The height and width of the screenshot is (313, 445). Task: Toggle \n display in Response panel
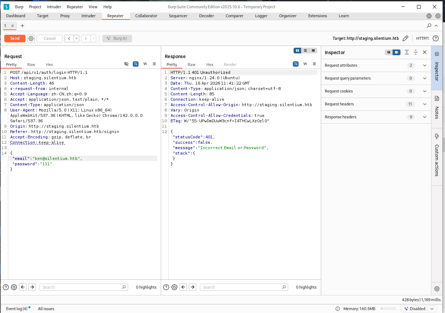pyautogui.click(x=305, y=64)
